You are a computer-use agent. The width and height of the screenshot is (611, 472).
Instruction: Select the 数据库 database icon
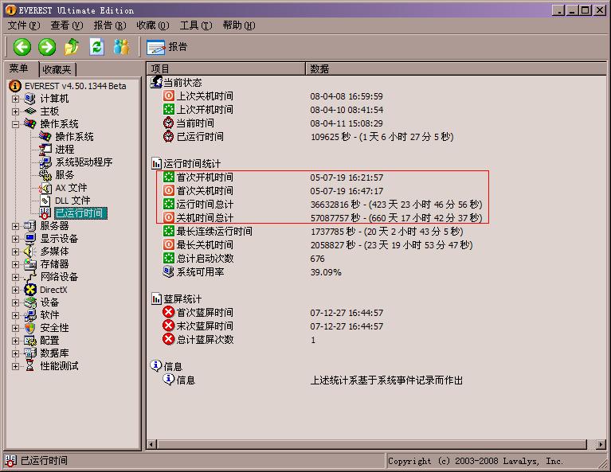click(x=30, y=353)
